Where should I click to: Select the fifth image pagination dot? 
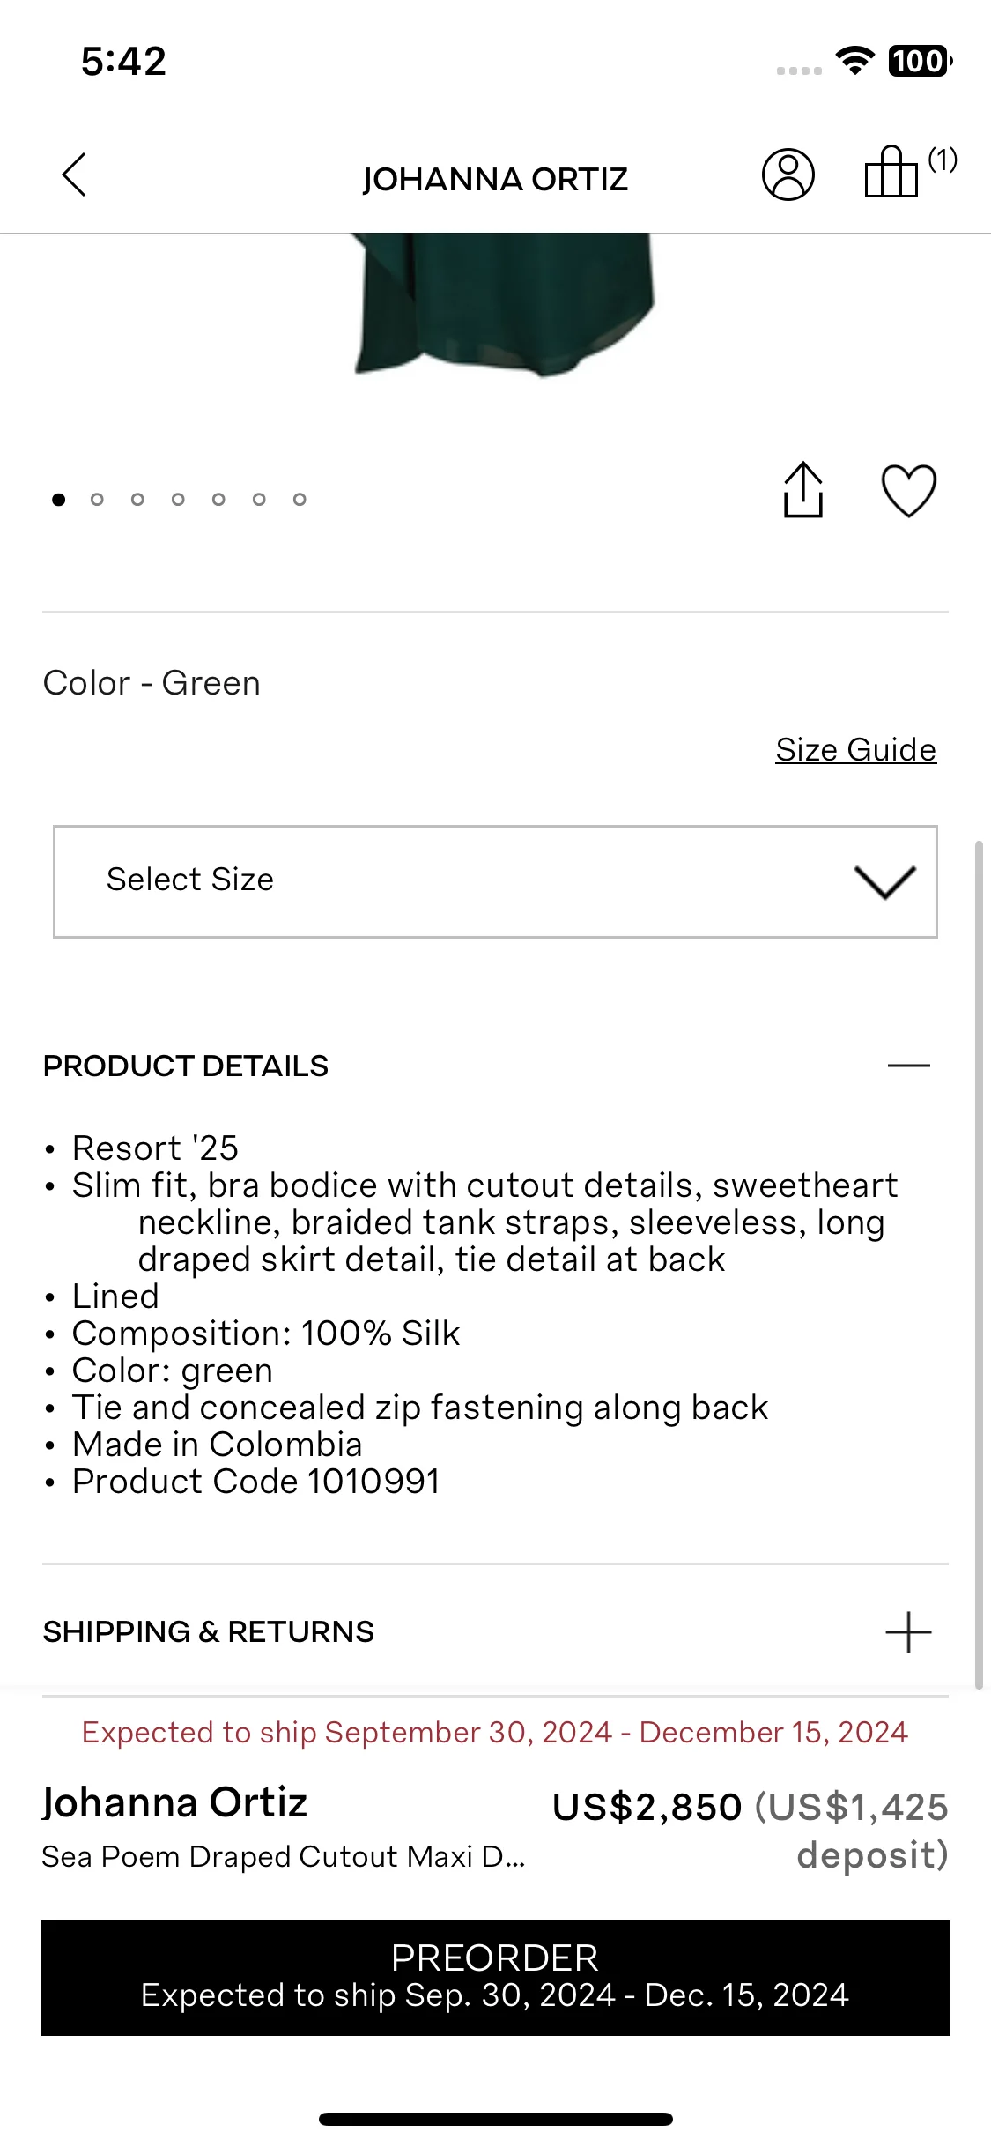(218, 500)
